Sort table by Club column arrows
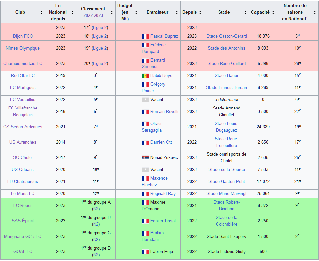The image size is (319, 261). [41, 12]
